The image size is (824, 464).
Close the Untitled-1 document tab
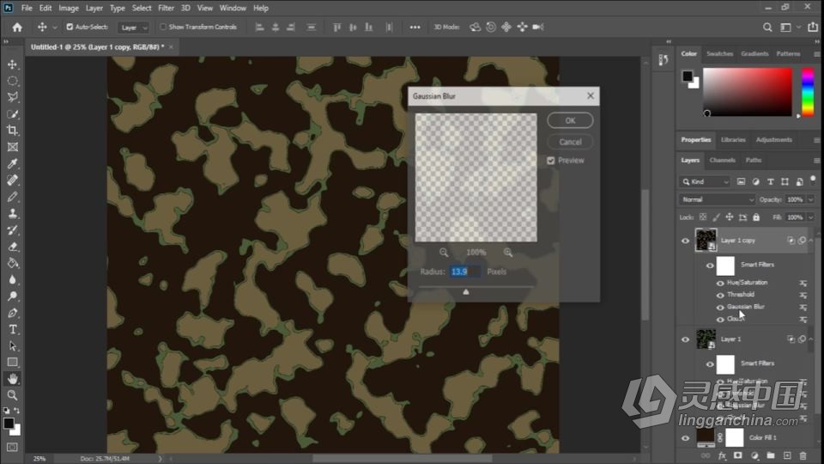(x=171, y=46)
